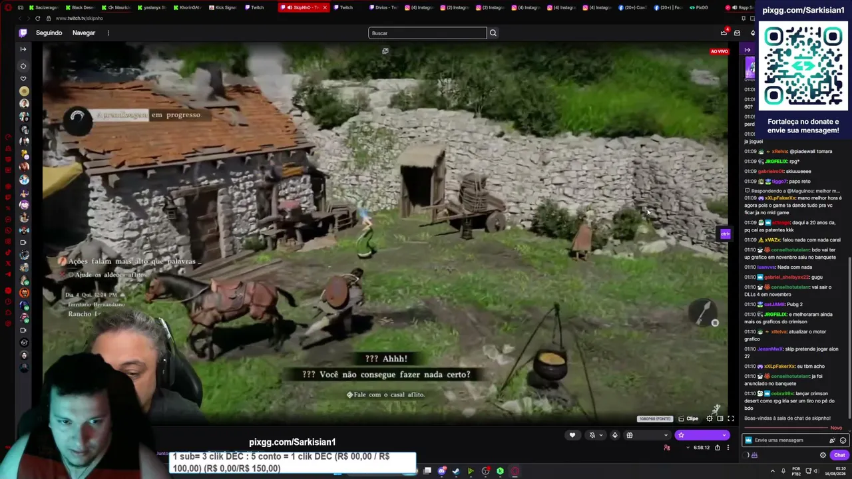Open the emote picker smiley icon

pos(843,440)
